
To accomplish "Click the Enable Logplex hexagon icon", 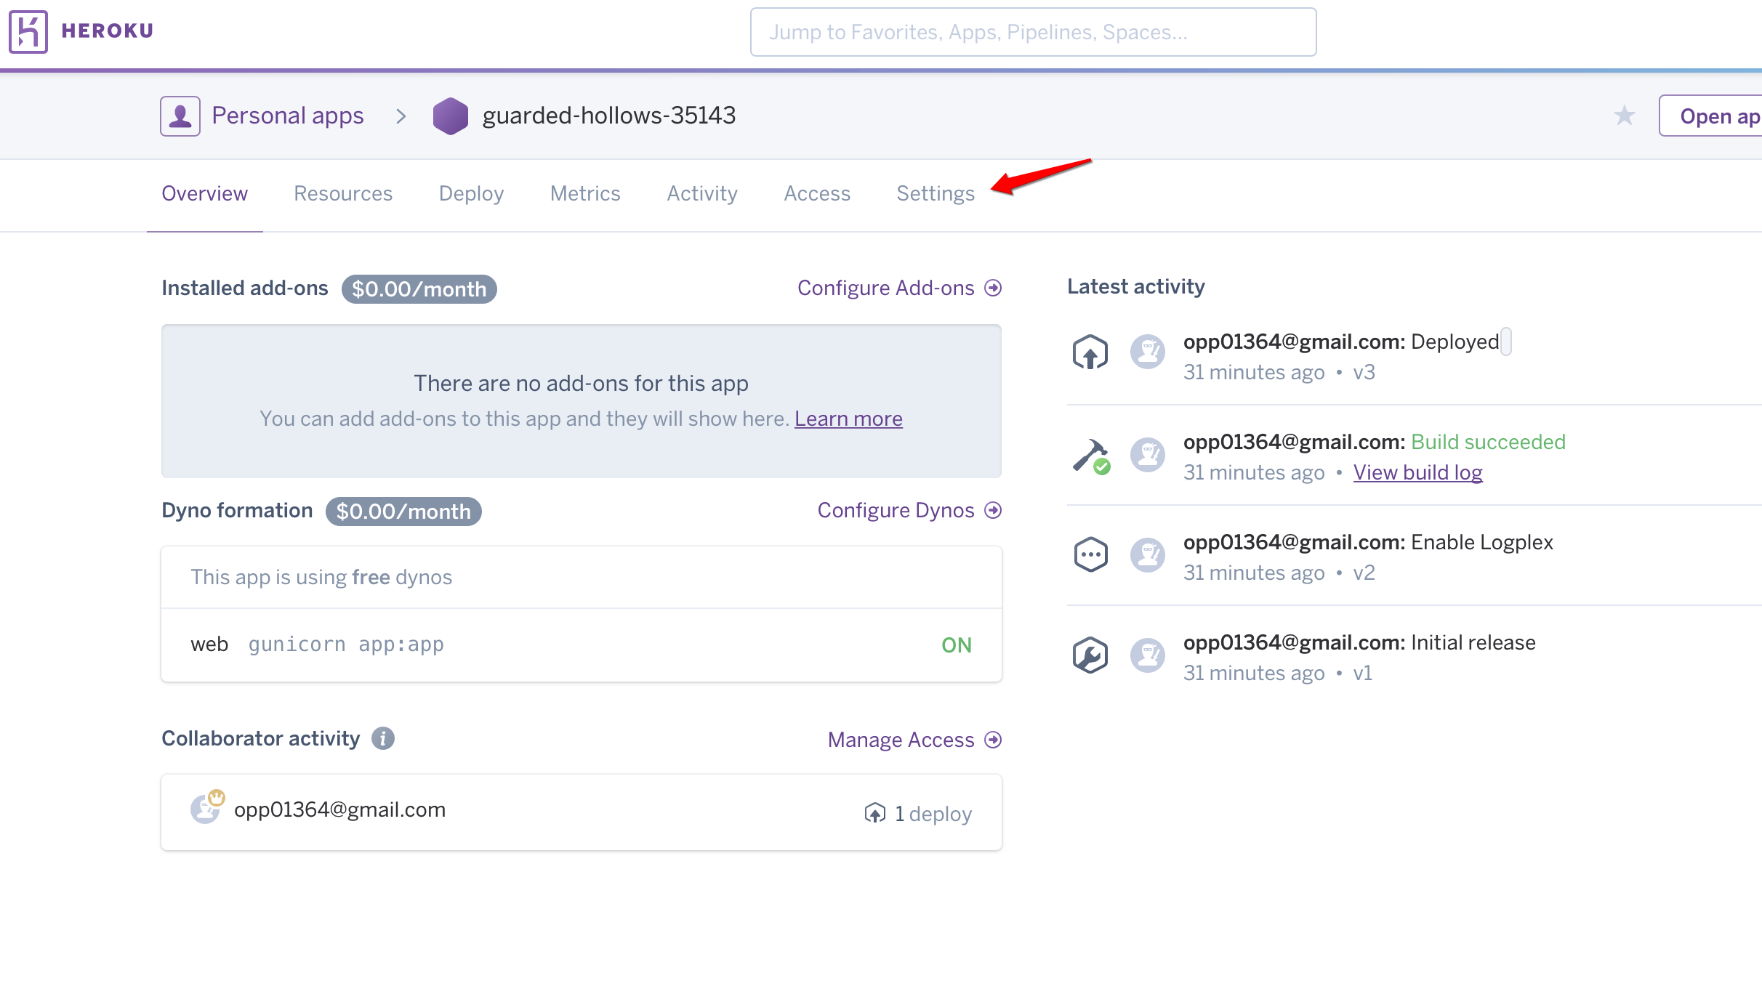I will 1090,554.
